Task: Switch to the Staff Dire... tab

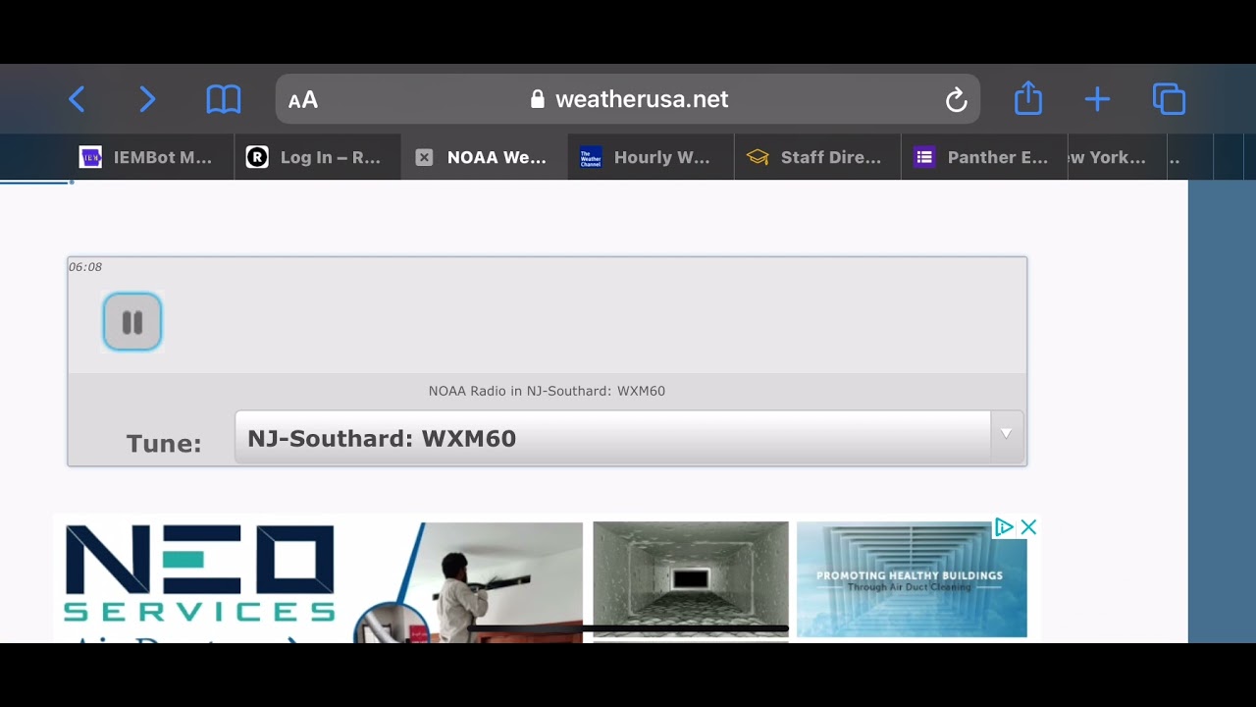Action: click(817, 157)
